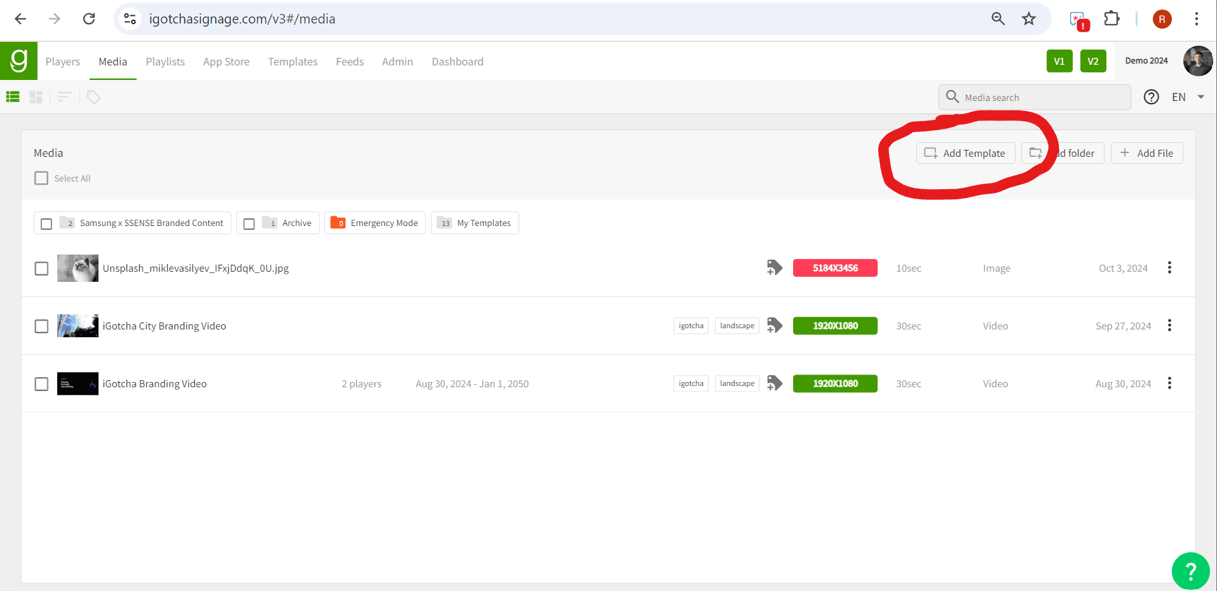This screenshot has width=1217, height=591.
Task: Open options menu for Unsplash image row
Action: coord(1169,268)
